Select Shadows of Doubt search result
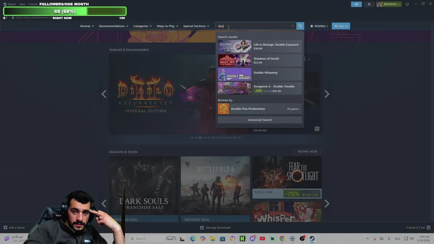This screenshot has height=244, width=434. (x=260, y=60)
